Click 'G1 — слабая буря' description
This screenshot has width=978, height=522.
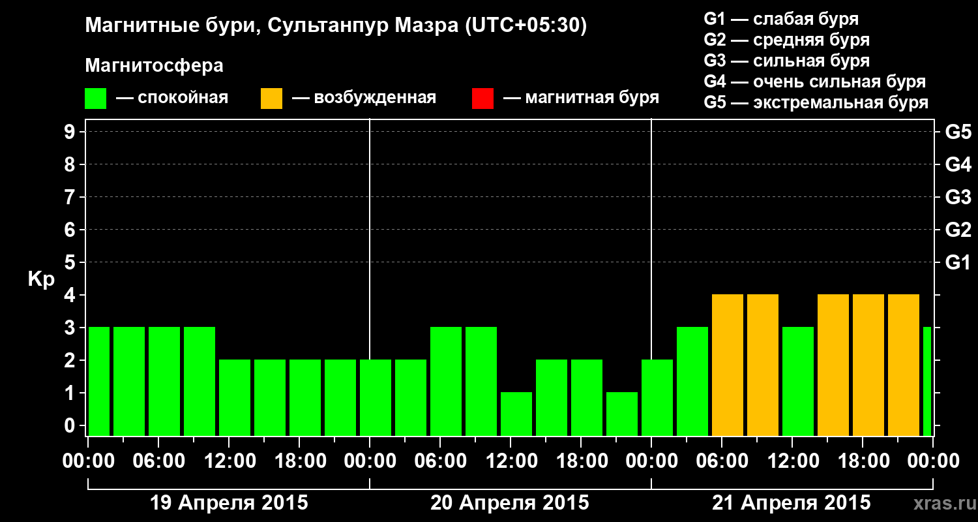tap(781, 18)
